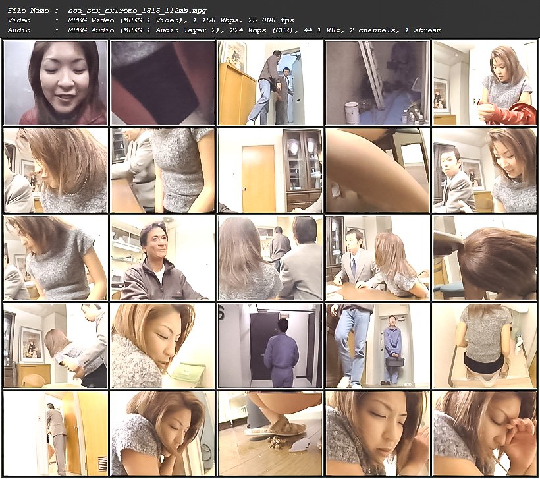
Task: Open thumbnail of coverall man holding toolbox
Action: [378, 346]
